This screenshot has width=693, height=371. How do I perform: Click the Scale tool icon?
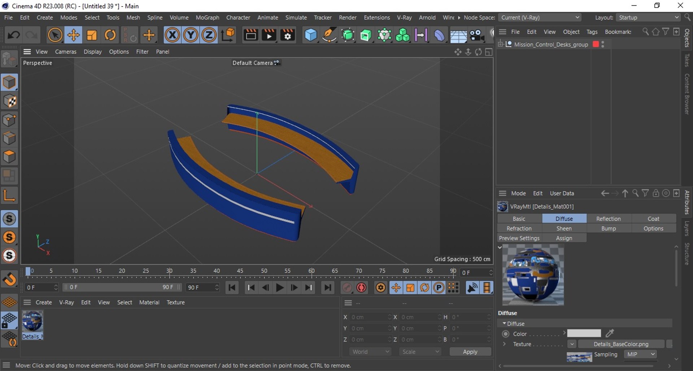coord(92,35)
